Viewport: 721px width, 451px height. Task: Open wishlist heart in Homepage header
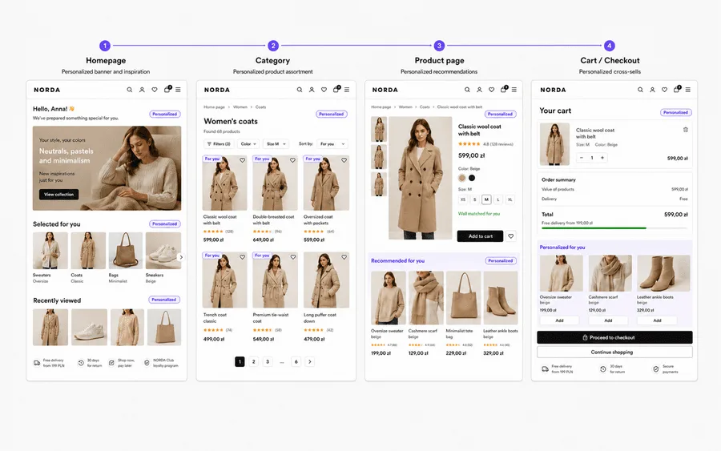pyautogui.click(x=155, y=90)
